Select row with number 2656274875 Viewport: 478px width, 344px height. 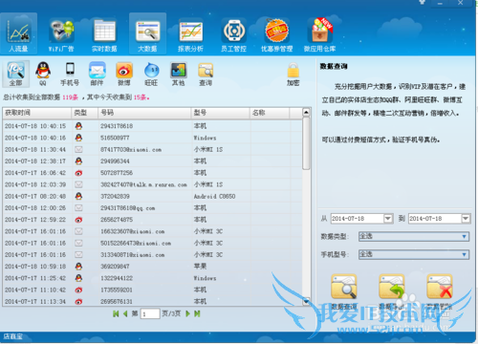click(152, 220)
